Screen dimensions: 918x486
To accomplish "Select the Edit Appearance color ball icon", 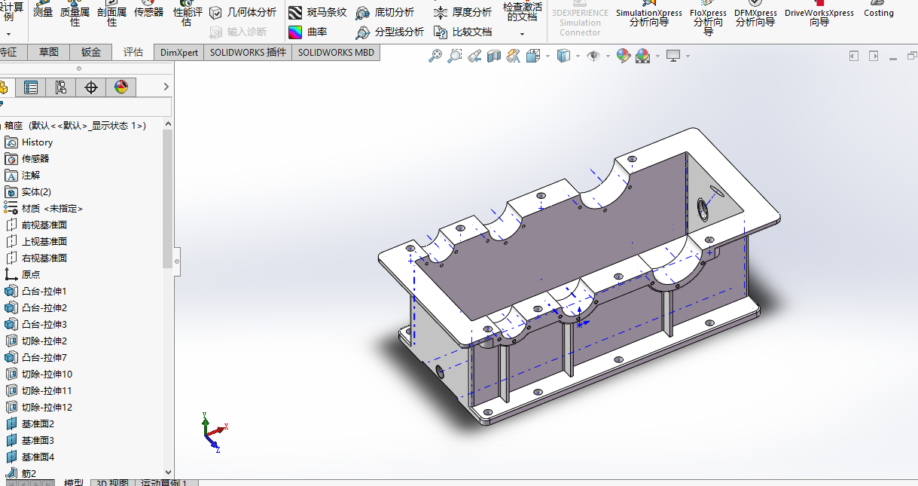I will [623, 56].
